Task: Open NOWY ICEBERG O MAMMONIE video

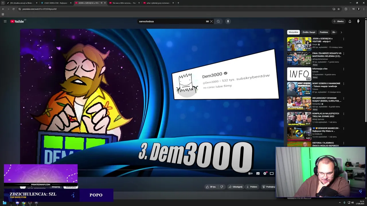Action: pos(299,89)
